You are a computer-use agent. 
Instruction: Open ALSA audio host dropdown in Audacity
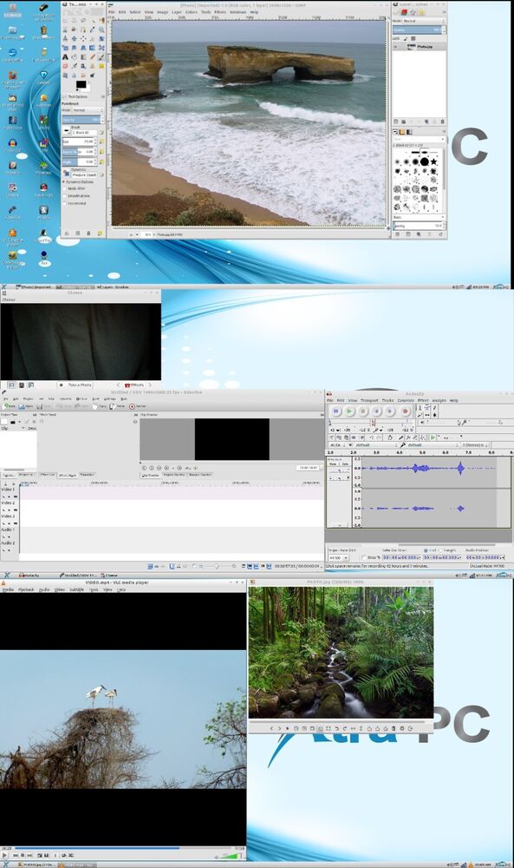(x=337, y=445)
